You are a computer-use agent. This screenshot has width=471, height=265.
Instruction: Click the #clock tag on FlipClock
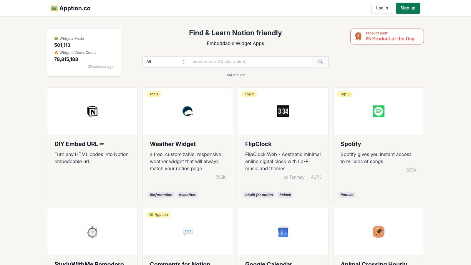tap(285, 195)
